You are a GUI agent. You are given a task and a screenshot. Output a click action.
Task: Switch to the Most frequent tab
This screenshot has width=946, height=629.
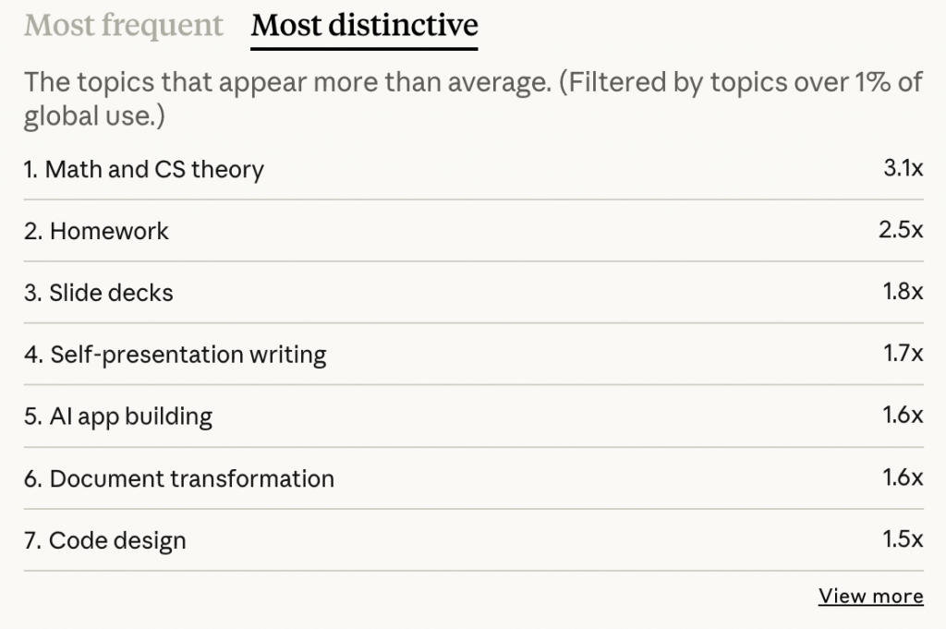tap(124, 25)
